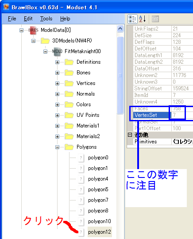Collapse the 3DModels(NW4R) node
This screenshot has width=193, height=239.
(x=33, y=41)
